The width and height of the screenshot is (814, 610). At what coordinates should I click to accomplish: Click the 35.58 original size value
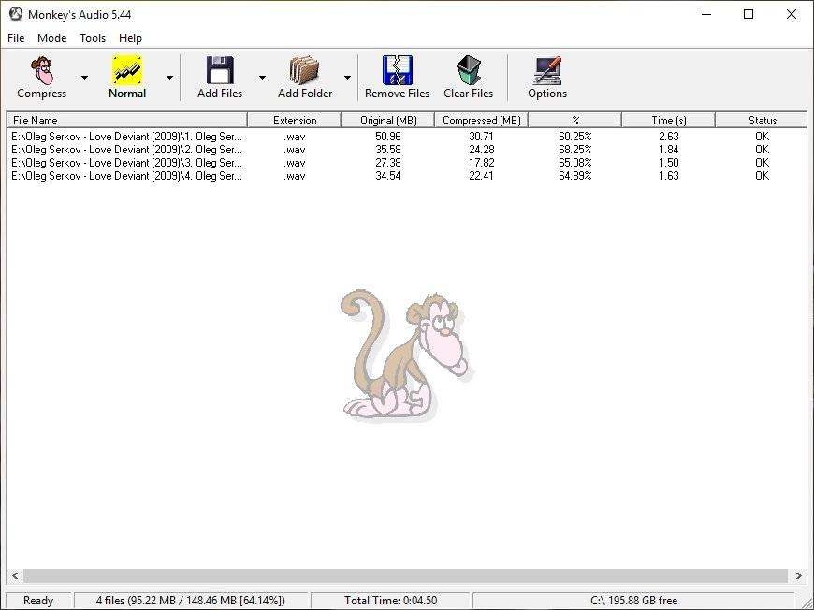click(387, 150)
